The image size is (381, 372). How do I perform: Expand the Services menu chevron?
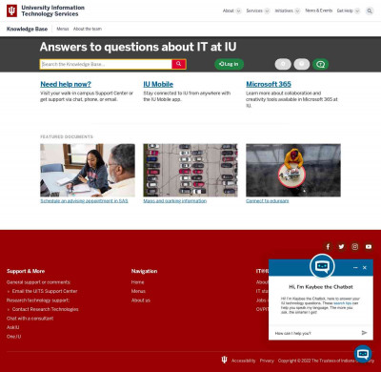point(268,10)
